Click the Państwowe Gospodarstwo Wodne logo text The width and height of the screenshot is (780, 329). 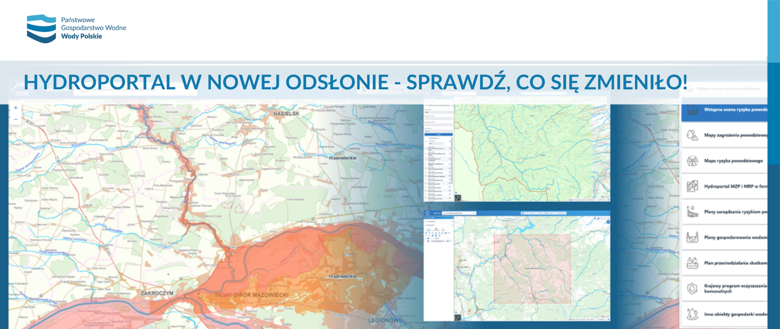coord(93,28)
